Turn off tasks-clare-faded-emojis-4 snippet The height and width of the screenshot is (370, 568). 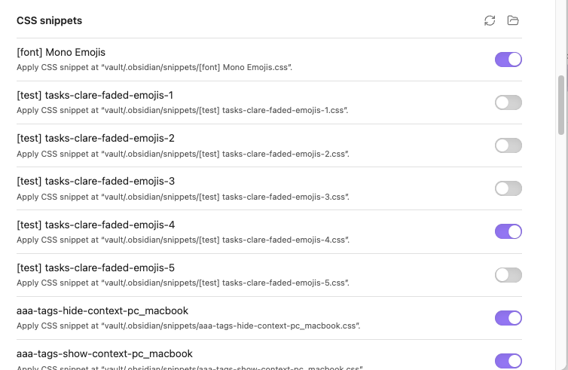click(x=508, y=231)
